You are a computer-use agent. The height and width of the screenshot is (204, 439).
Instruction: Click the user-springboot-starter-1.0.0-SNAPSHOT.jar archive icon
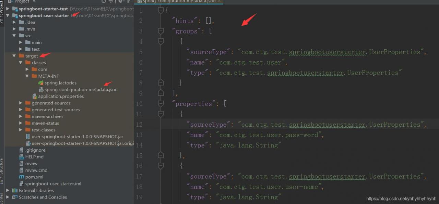point(28,137)
